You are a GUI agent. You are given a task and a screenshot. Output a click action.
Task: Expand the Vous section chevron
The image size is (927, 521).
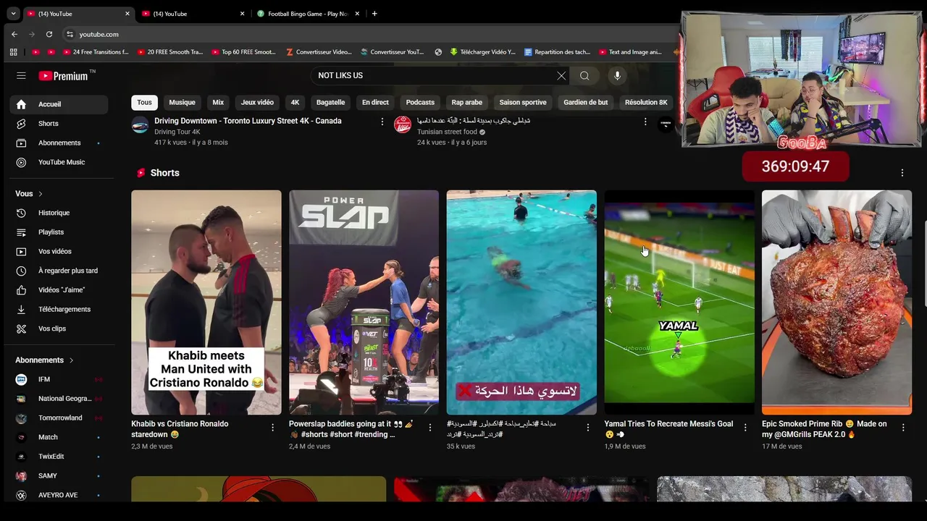point(41,194)
